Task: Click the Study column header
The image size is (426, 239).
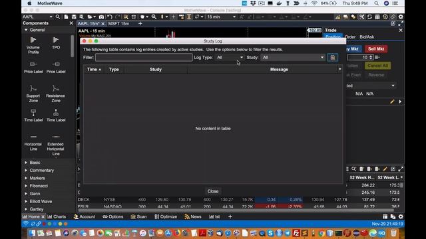Action: coord(156,69)
